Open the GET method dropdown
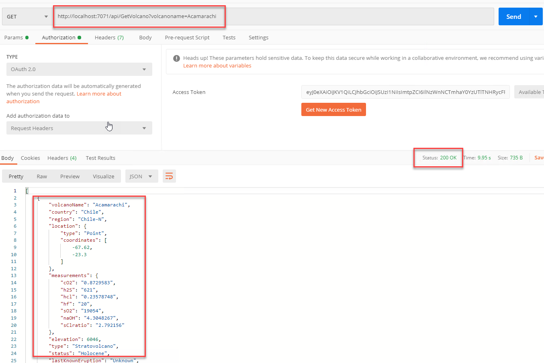 (27, 16)
